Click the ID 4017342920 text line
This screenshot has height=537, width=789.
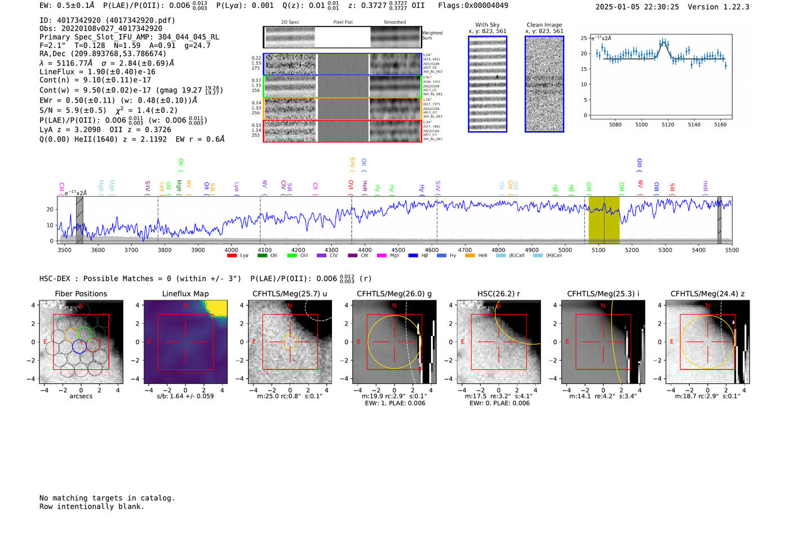click(107, 20)
